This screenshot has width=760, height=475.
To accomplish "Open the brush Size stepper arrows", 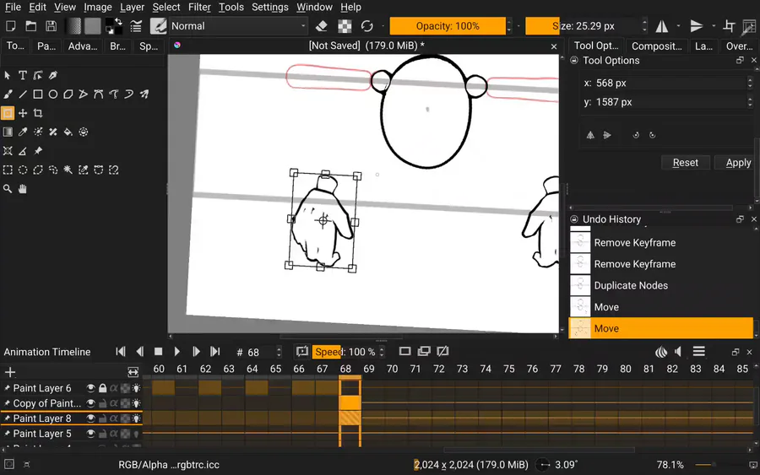I will pyautogui.click(x=644, y=25).
